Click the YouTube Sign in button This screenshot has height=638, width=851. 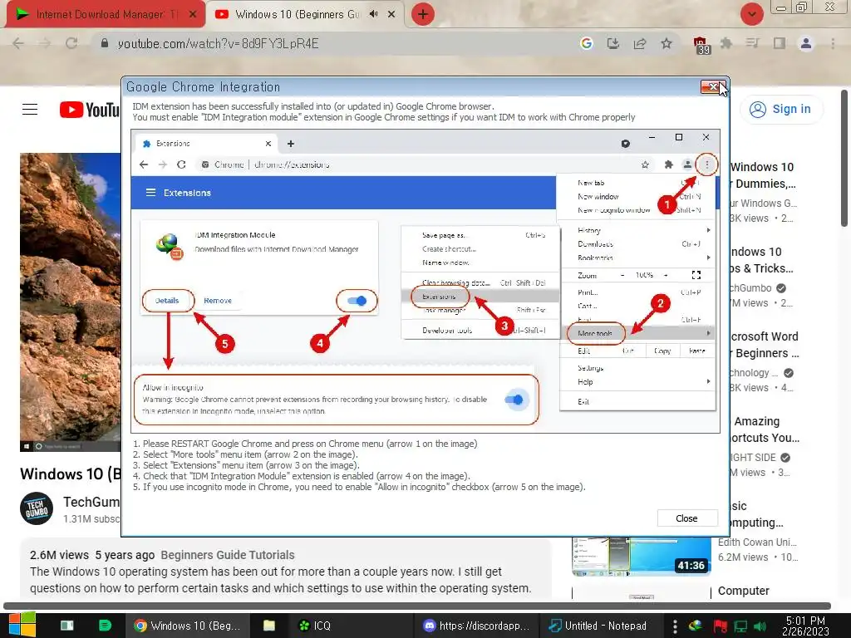(781, 109)
